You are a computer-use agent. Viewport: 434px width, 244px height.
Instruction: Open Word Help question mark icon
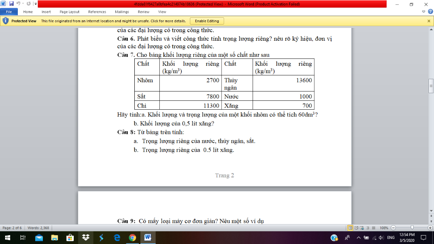click(431, 11)
